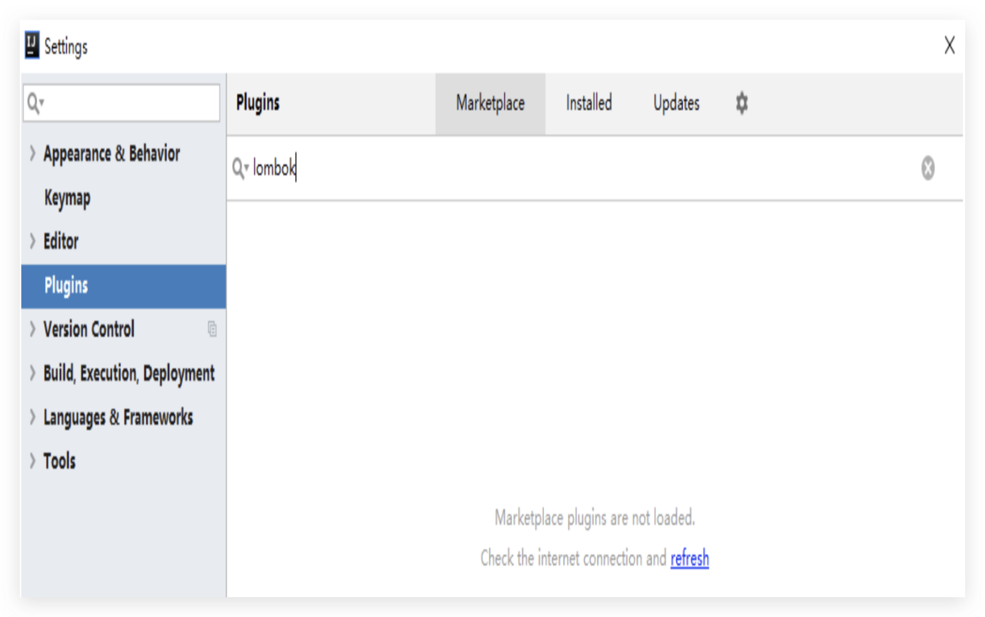
Task: Expand the Editor section
Action: pyautogui.click(x=32, y=241)
